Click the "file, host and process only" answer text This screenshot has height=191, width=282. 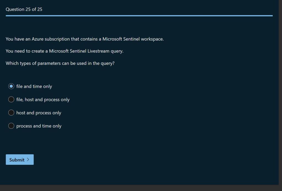click(x=43, y=100)
